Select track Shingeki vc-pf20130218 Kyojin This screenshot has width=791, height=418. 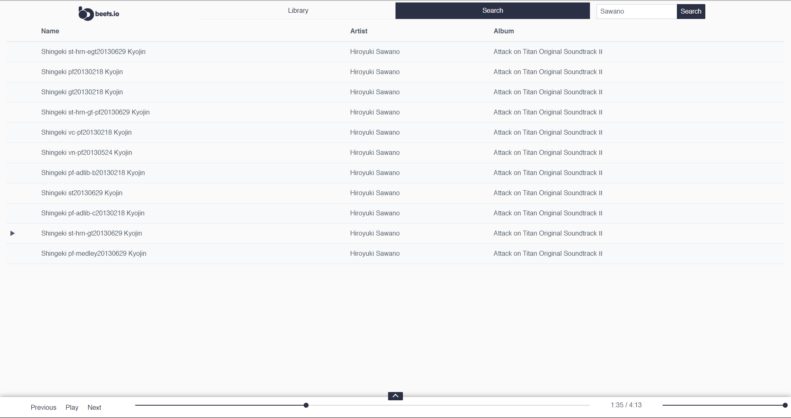[x=87, y=133]
